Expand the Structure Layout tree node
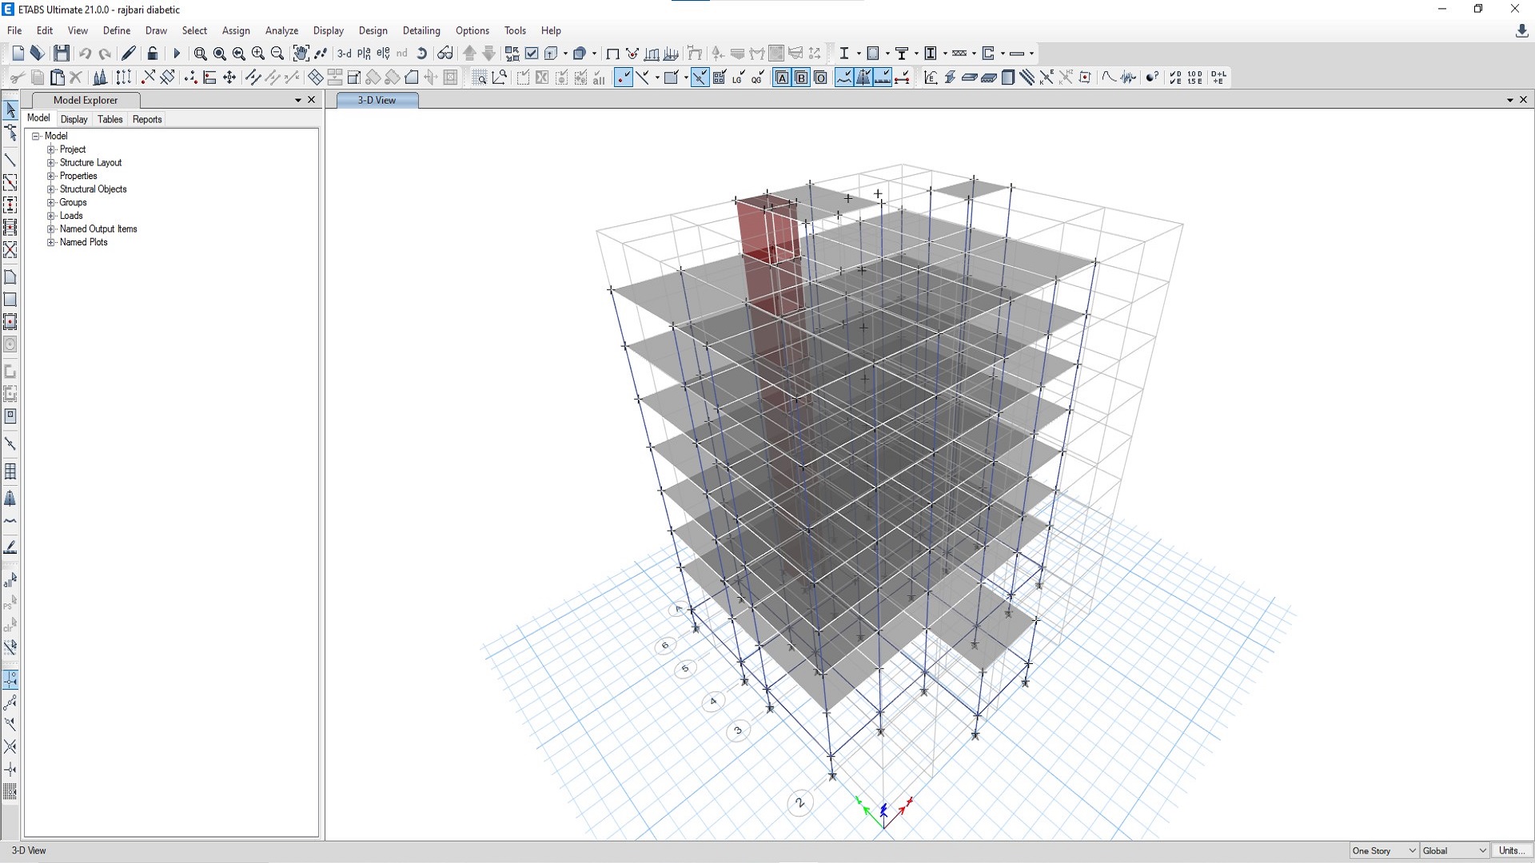 pos(51,162)
